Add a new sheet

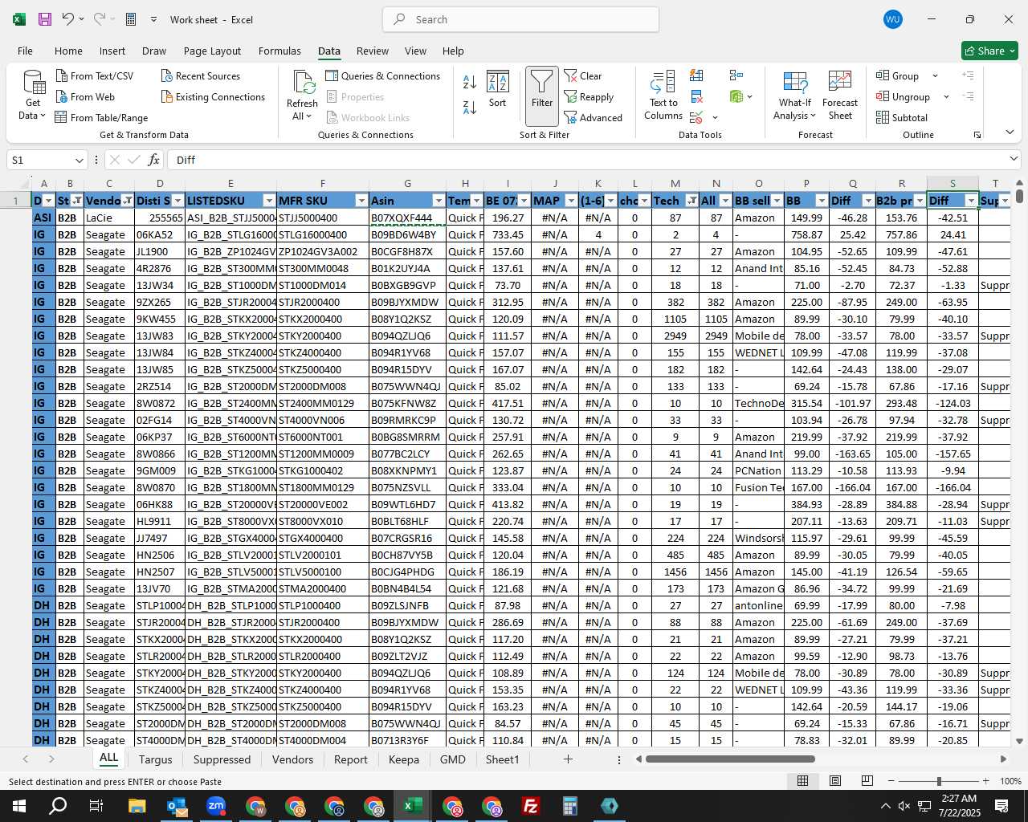click(568, 759)
